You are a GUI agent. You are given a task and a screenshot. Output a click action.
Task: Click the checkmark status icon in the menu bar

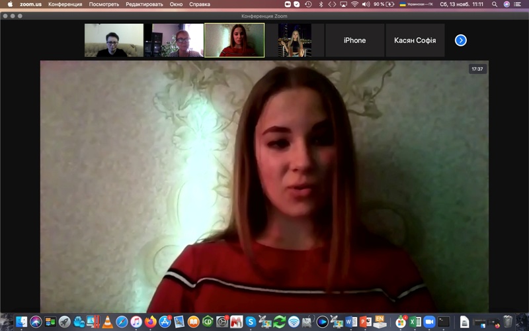(296, 5)
